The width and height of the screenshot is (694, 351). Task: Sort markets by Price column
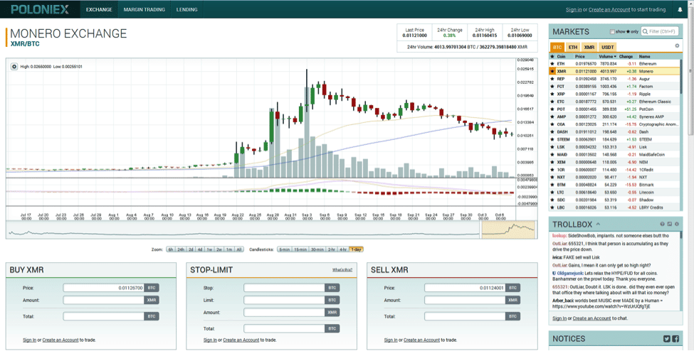(x=580, y=57)
